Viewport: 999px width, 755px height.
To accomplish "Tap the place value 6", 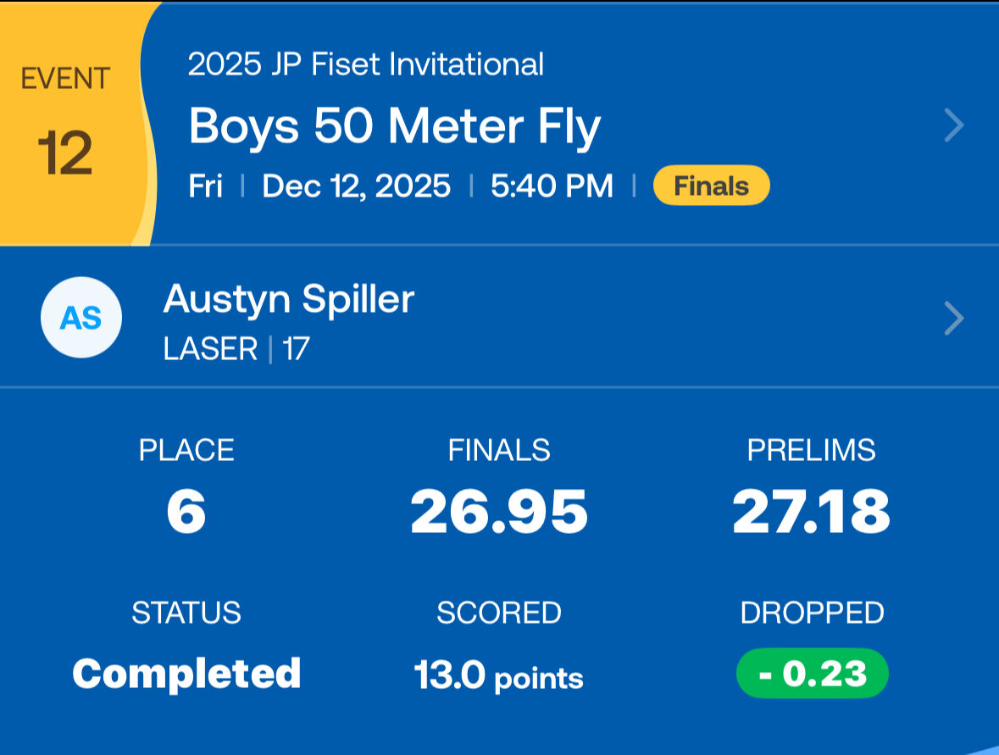I will [x=186, y=512].
